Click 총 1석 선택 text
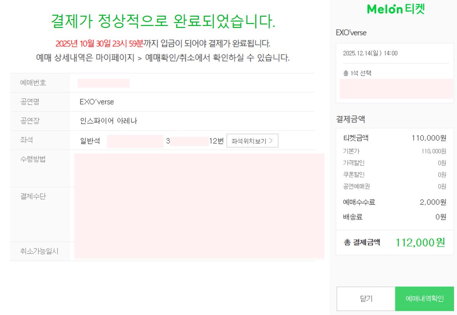The height and width of the screenshot is (315, 457). [357, 73]
